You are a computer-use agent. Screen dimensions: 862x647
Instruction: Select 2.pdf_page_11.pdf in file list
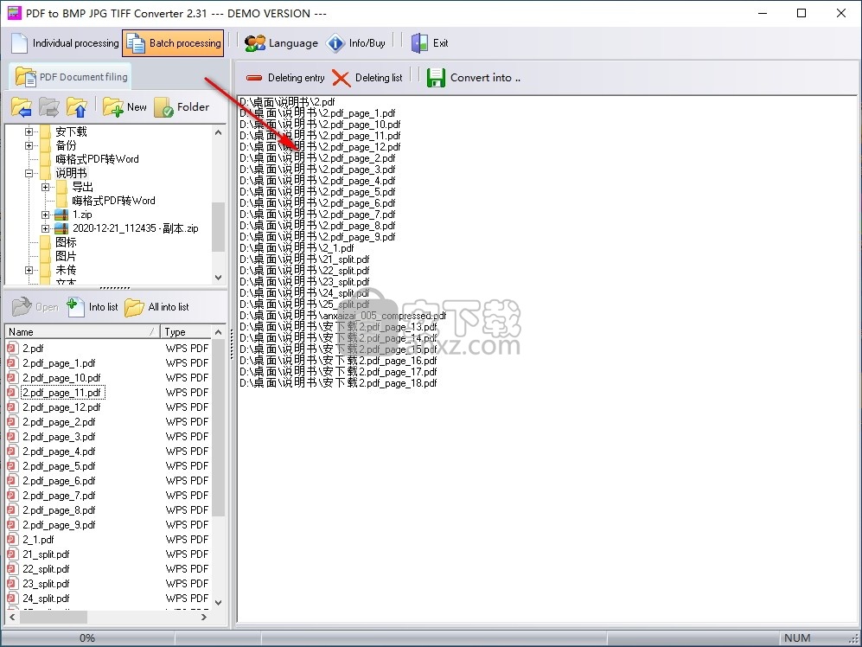tap(61, 393)
